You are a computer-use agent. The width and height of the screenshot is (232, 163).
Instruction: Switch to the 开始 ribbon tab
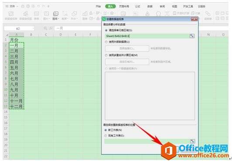click(98, 7)
